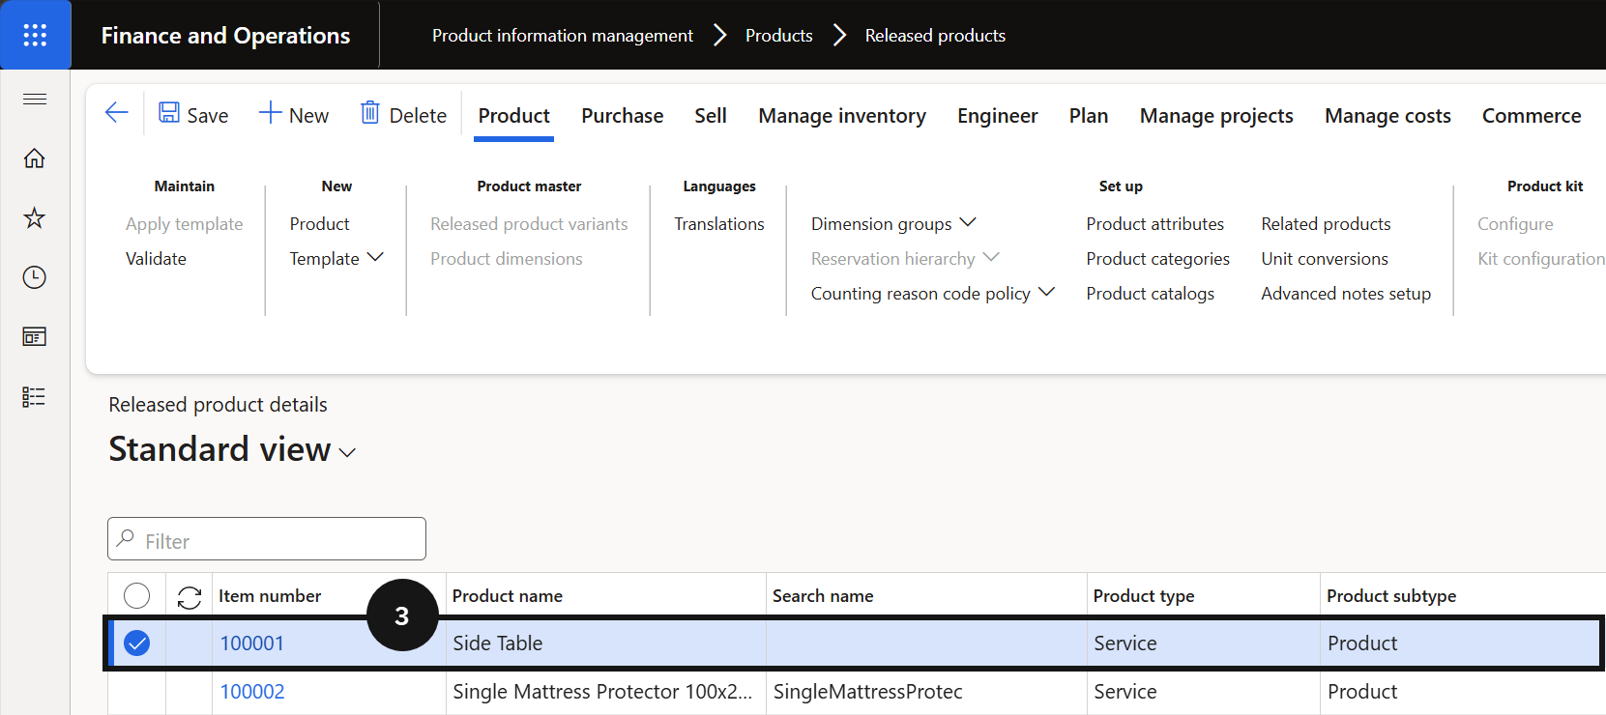Click the Delete trash icon
This screenshot has width=1606, height=715.
coord(370,113)
